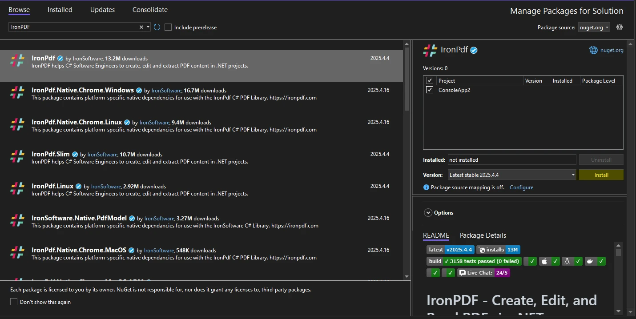Image resolution: width=636 pixels, height=319 pixels.
Task: Open package source settings gear icon
Action: click(x=620, y=27)
